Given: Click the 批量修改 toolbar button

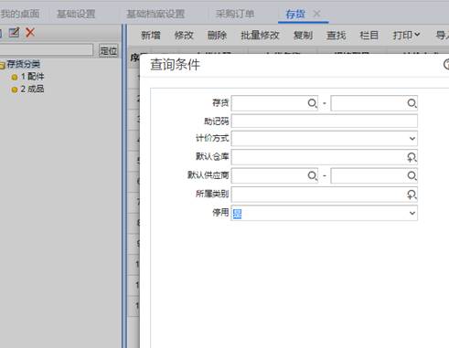Looking at the screenshot, I should 260,36.
